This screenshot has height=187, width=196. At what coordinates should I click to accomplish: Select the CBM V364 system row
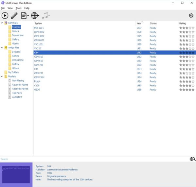click(x=115, y=77)
